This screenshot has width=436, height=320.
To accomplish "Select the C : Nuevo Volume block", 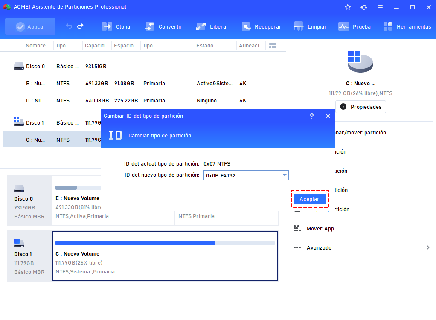I will pos(165,256).
